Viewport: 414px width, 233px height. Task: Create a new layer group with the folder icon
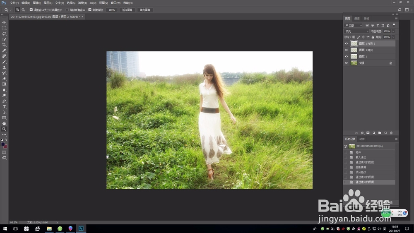tap(380, 133)
